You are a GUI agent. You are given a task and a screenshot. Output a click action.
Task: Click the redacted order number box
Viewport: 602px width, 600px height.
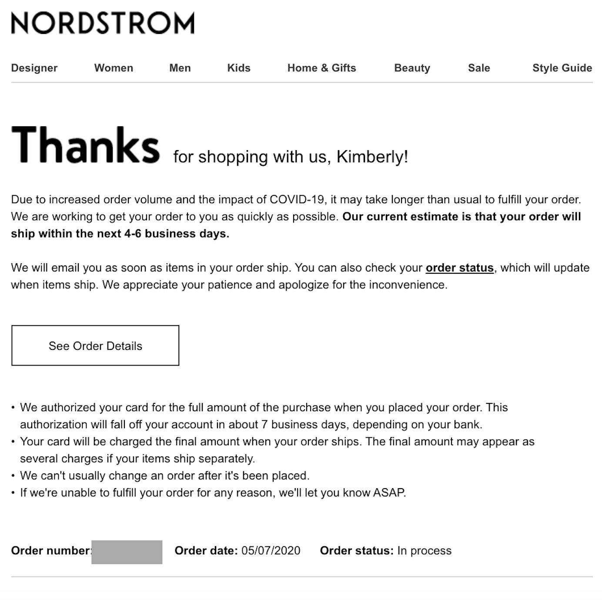(127, 552)
